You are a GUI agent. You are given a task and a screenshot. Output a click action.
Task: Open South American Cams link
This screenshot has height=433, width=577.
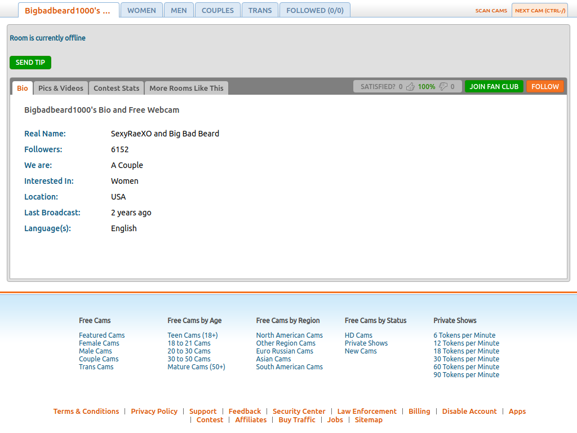tap(289, 366)
